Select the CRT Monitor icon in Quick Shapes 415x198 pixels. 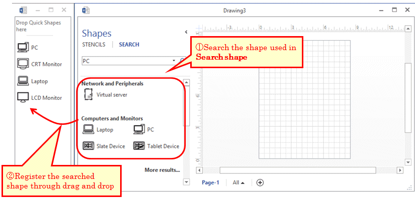click(23, 64)
